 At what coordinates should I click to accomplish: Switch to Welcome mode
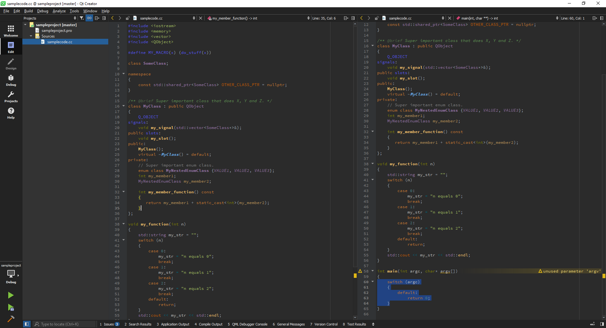point(11,31)
